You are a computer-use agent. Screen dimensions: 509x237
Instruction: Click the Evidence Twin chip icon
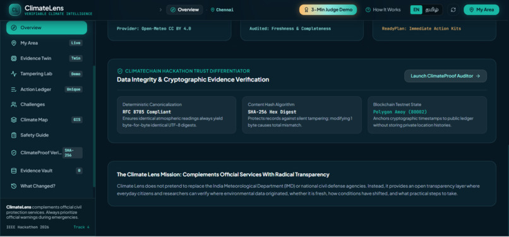click(14, 58)
